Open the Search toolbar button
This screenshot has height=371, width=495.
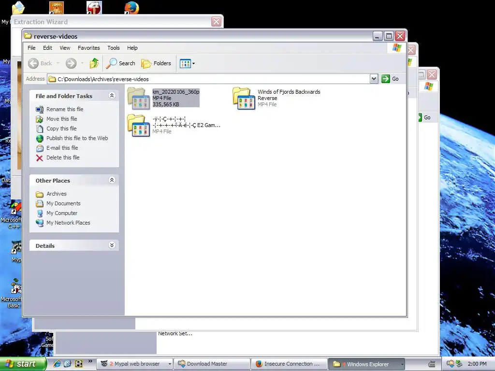click(x=120, y=63)
